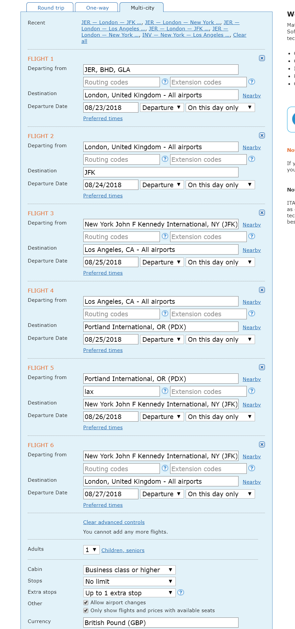Expand the Cabin class dropdown
The height and width of the screenshot is (629, 295).
[129, 570]
